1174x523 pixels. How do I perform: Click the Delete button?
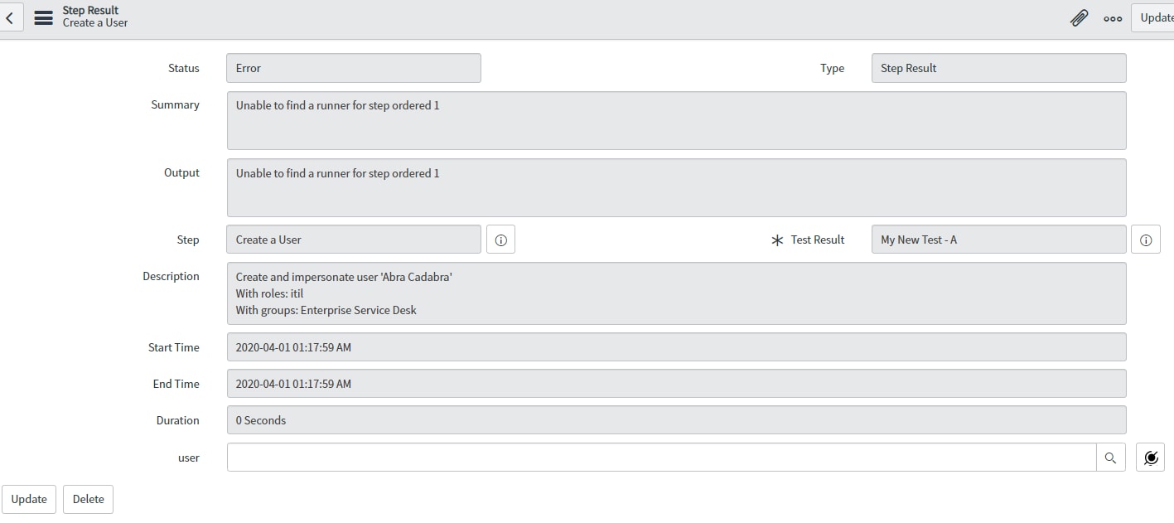88,499
